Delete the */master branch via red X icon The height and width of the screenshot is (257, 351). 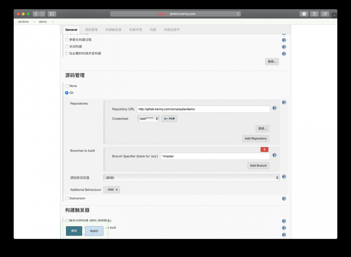(264, 149)
